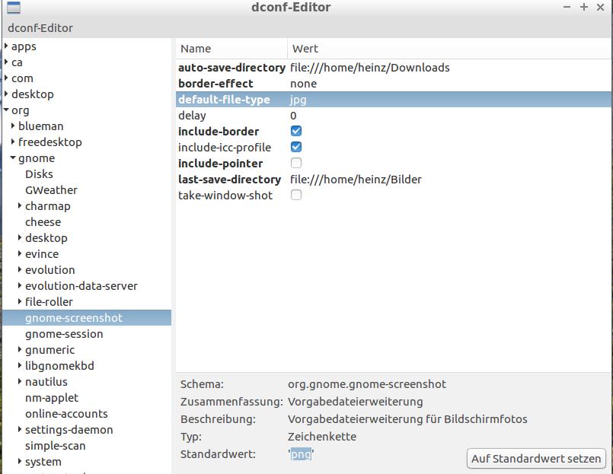Expand the apps tree node
The image size is (613, 474).
pos(6,46)
